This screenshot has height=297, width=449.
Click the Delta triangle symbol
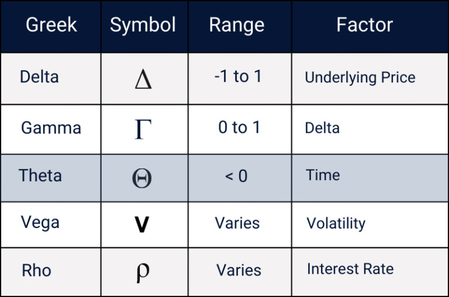pyautogui.click(x=143, y=79)
